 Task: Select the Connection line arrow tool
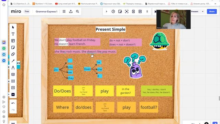(13, 61)
